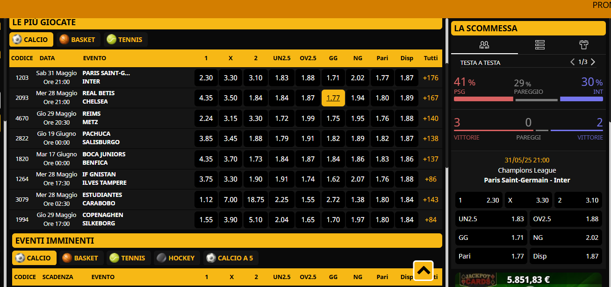The width and height of the screenshot is (611, 287).
Task: Pick GG 1.62 for IF Gnistan-Ilves Tampere
Action: point(333,179)
